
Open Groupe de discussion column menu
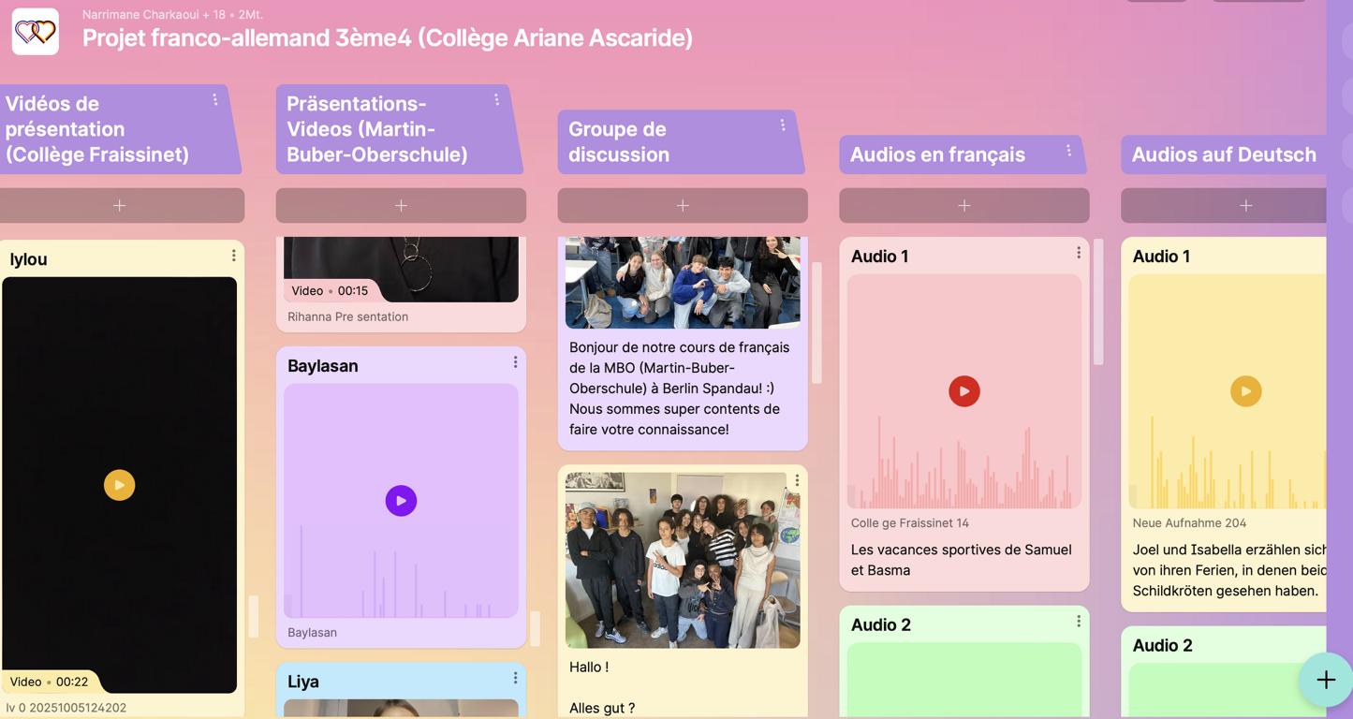pyautogui.click(x=783, y=125)
